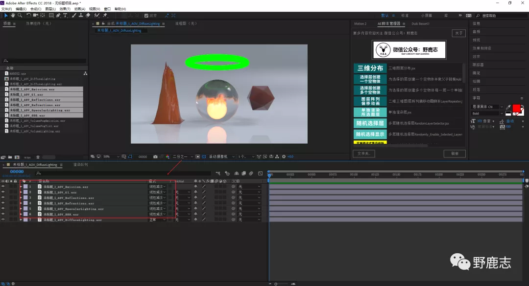Viewport: 529px width, 286px height.
Task: Switch to the Duik Bassel1 tab
Action: [420, 23]
